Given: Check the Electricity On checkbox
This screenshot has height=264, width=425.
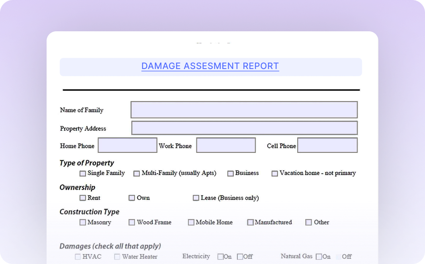Looking at the screenshot, I should pos(221,257).
